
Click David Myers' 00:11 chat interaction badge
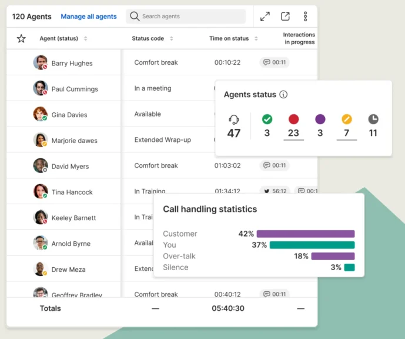pyautogui.click(x=275, y=165)
